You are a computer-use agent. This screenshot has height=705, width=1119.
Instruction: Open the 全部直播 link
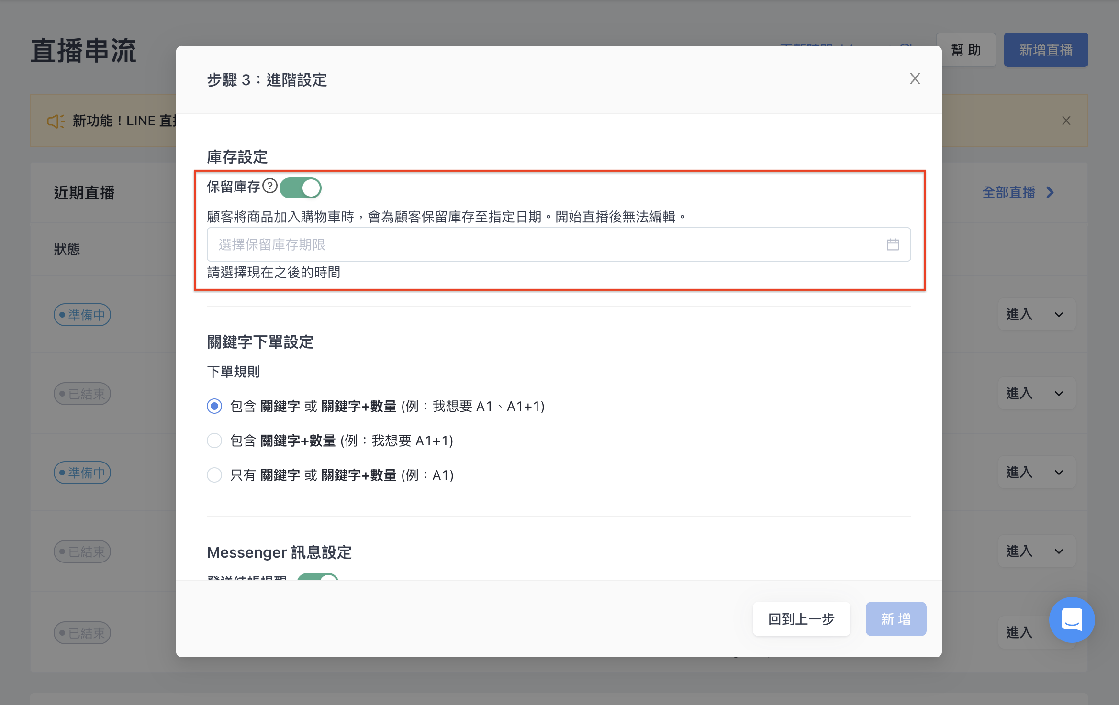[x=1009, y=192]
